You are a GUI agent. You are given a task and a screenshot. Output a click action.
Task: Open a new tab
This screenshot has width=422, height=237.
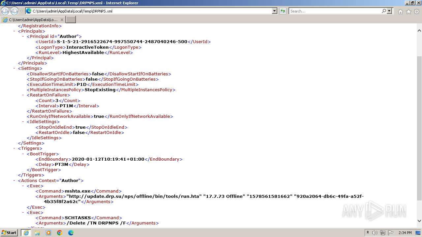pos(71,20)
